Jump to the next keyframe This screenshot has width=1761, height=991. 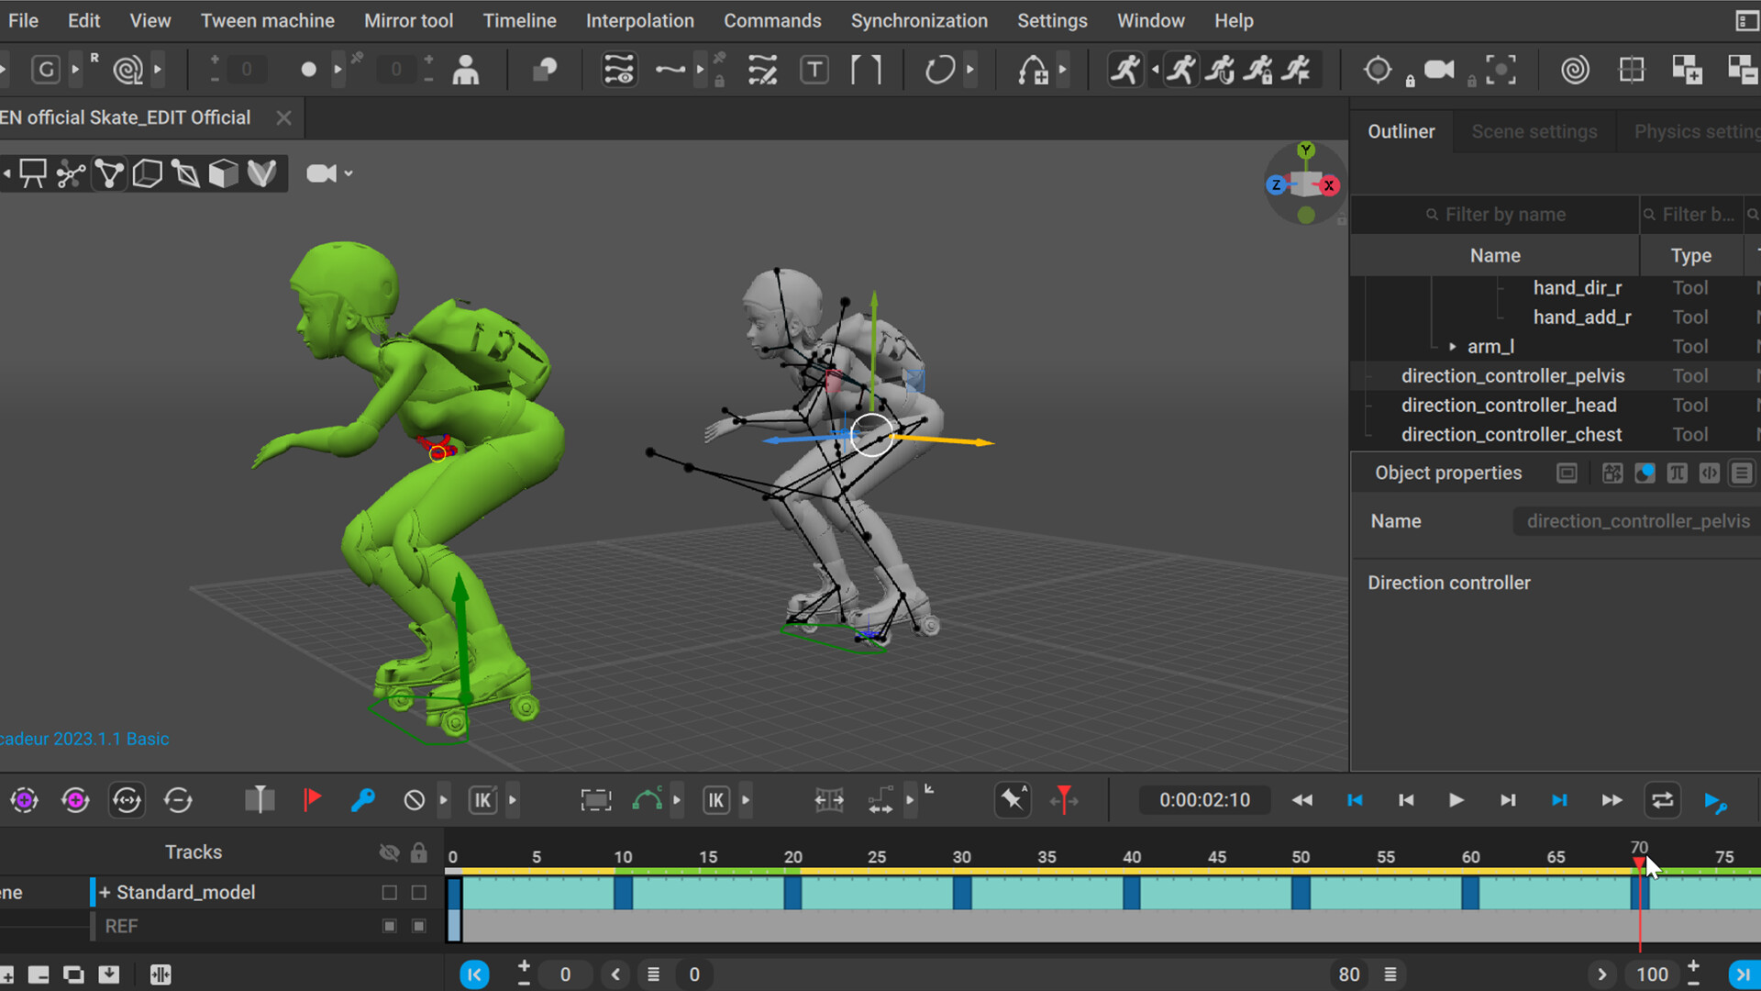click(x=1559, y=800)
